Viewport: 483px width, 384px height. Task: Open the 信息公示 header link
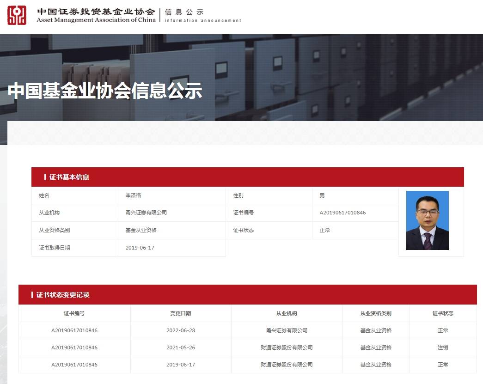coord(184,12)
